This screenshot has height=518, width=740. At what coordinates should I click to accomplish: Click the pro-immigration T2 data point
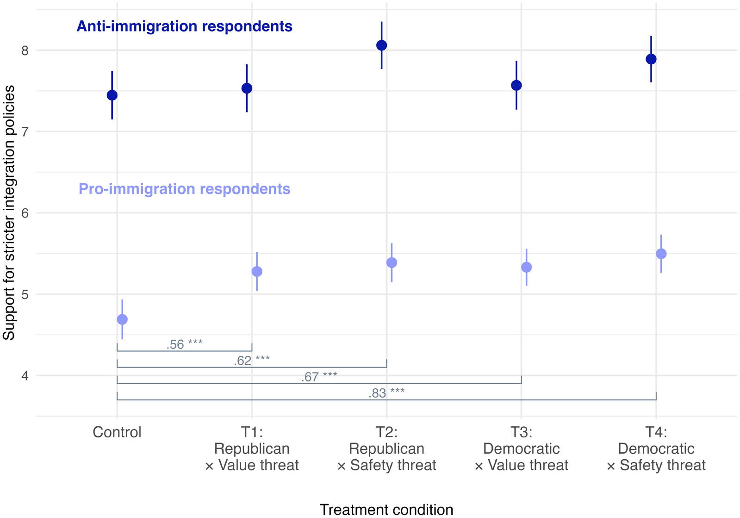coord(392,263)
